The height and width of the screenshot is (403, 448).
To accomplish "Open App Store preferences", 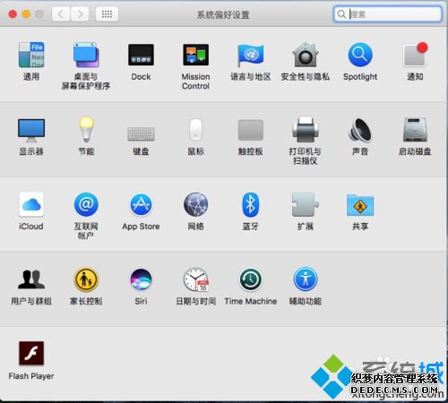I will 141,204.
